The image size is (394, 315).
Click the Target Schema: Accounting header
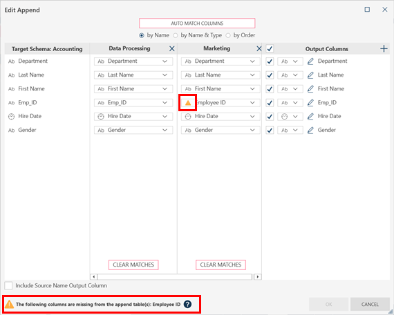[47, 49]
